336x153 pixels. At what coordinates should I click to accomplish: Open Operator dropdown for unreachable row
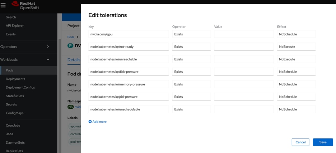(191, 59)
